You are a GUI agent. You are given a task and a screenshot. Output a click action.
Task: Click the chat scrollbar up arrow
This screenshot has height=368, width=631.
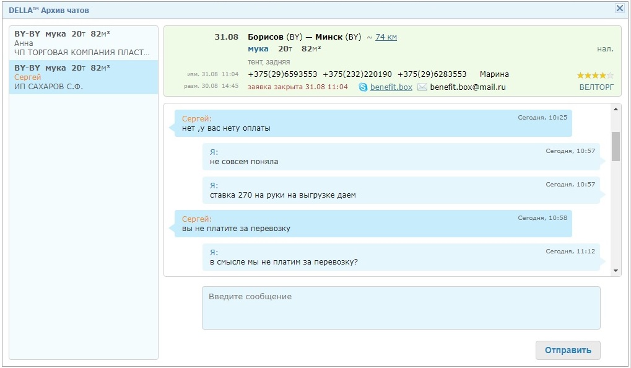point(616,110)
